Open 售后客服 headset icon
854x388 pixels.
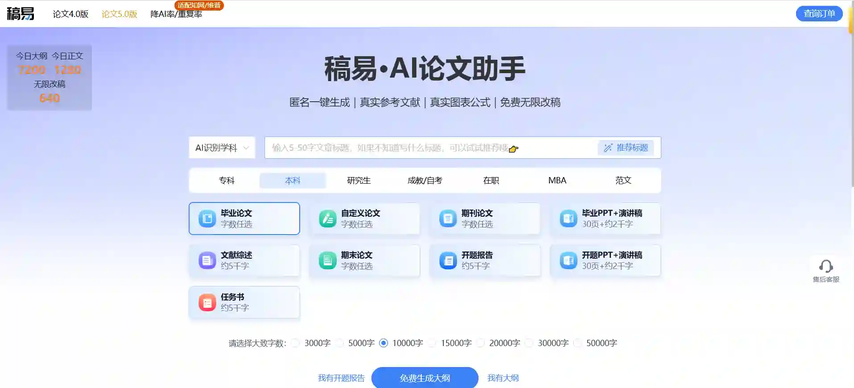826,266
